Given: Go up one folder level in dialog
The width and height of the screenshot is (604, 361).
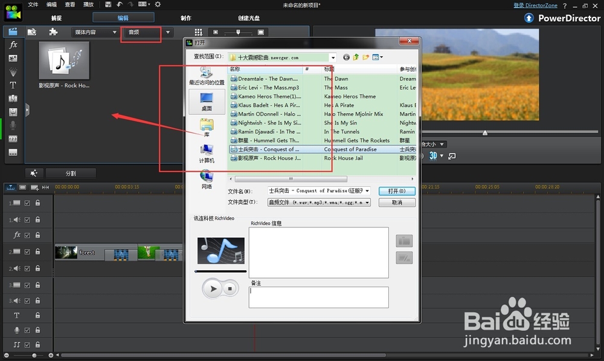Looking at the screenshot, I should (x=356, y=57).
